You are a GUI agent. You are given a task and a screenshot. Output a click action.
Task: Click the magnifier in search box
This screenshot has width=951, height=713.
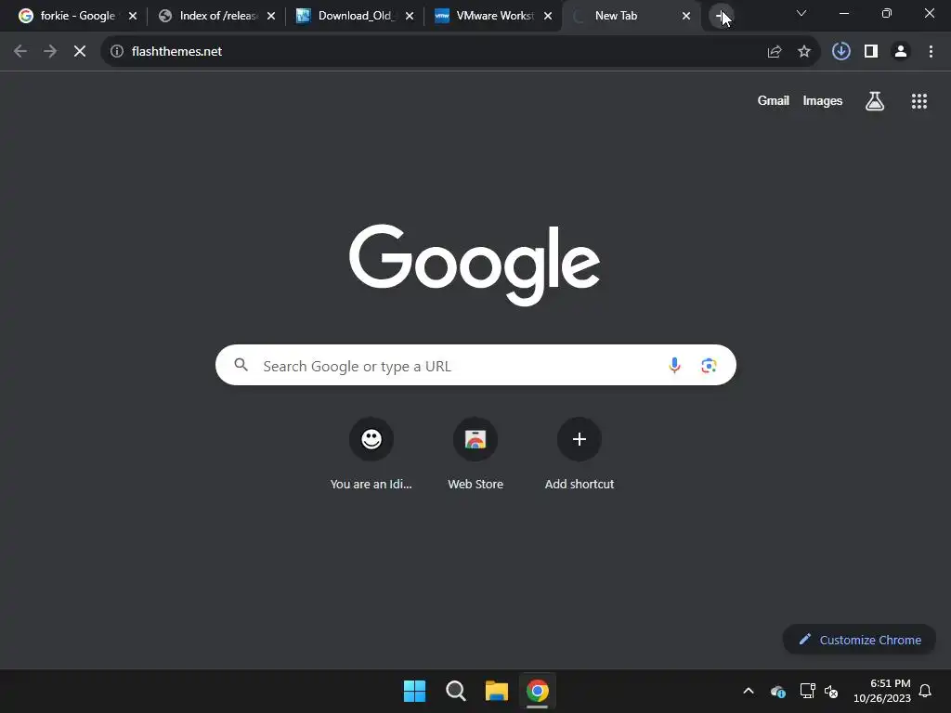click(241, 364)
